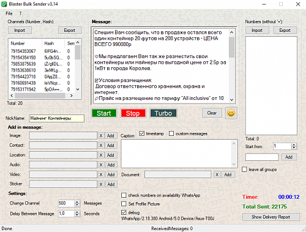Import channels list
The height and width of the screenshot is (232, 306).
coord(20,30)
